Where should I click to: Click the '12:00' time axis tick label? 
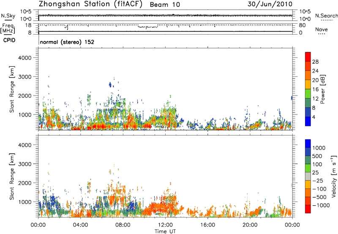[x=165, y=225]
